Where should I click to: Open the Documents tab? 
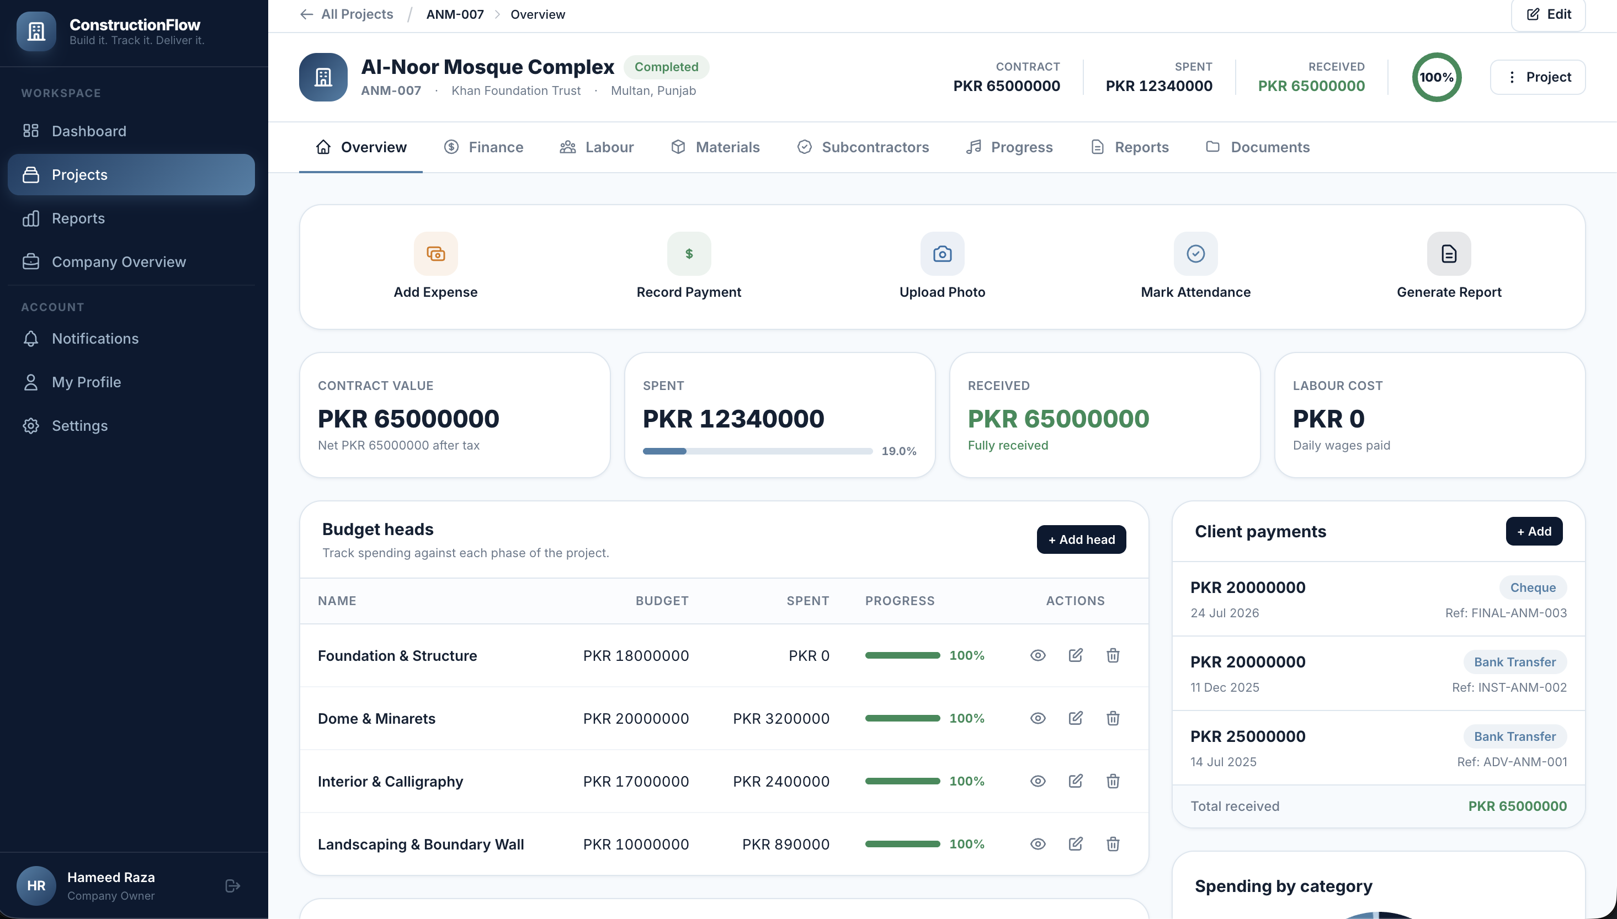(1257, 147)
